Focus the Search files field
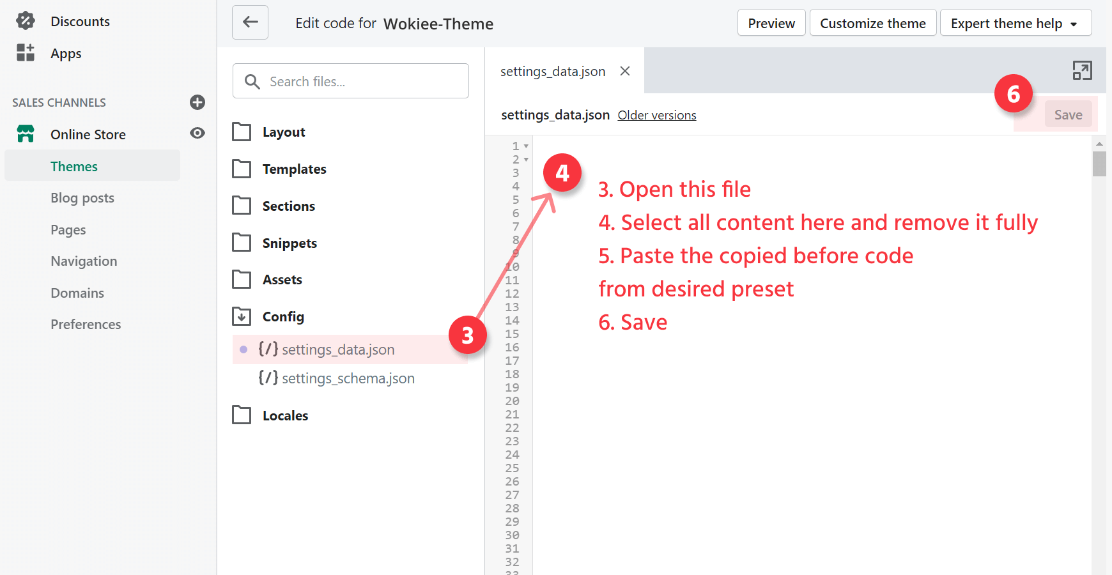 351,81
